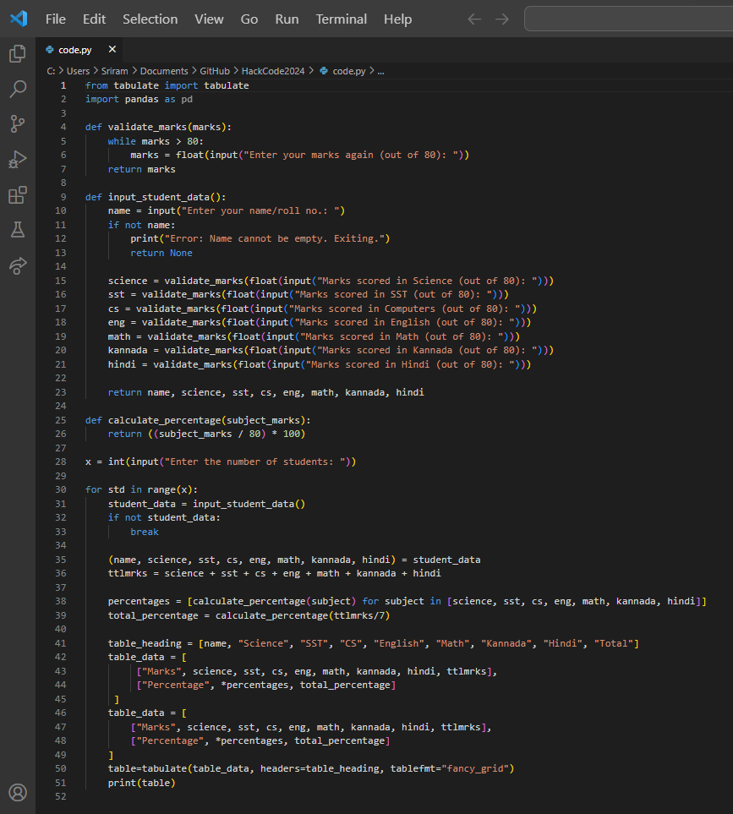Close the code.py tab
This screenshot has height=814, width=733.
[x=112, y=49]
